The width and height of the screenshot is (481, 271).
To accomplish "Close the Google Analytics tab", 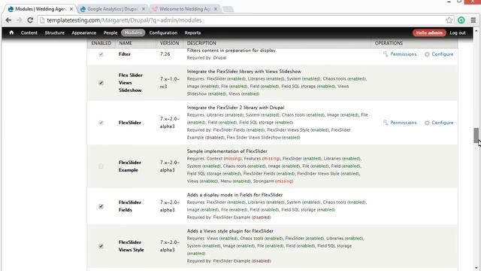I will point(144,9).
